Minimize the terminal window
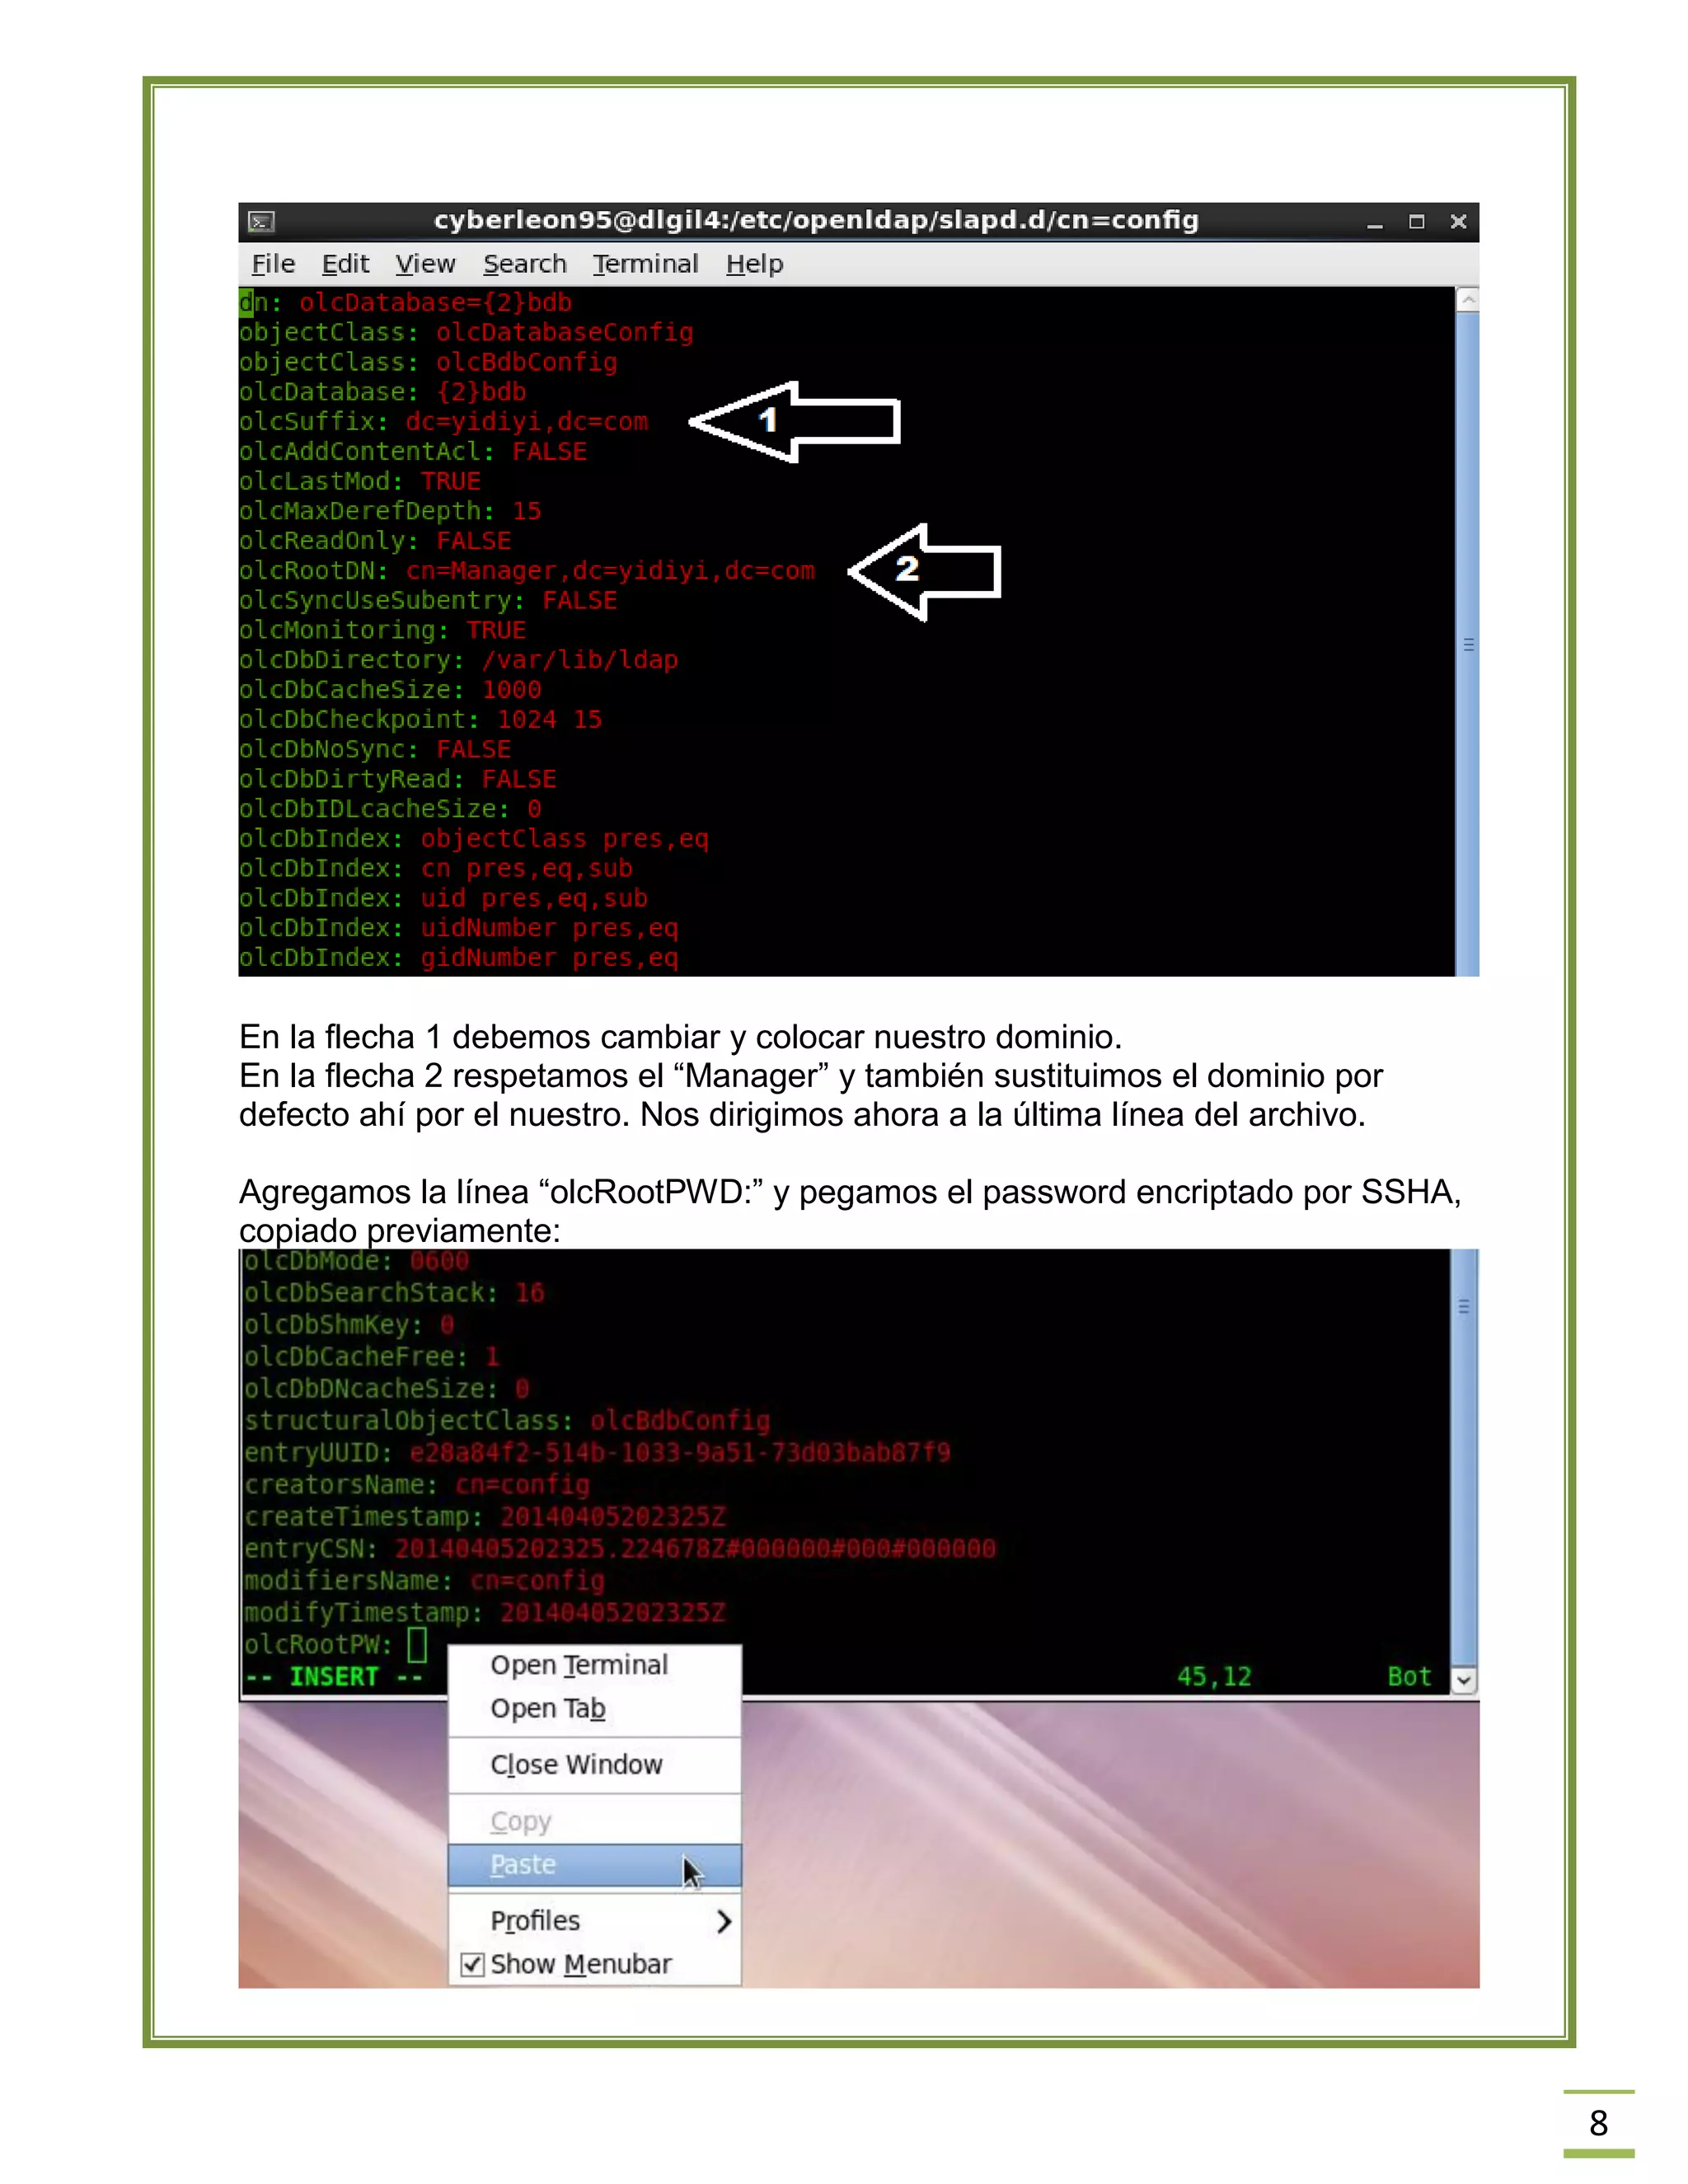 tap(1375, 223)
